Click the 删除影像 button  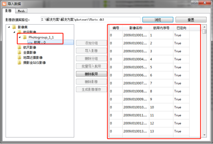[91, 82]
